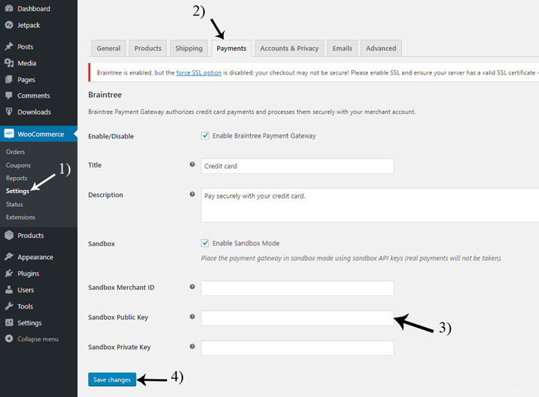Click the bottom Settings sliders icon
The image size is (539, 397).
click(x=9, y=322)
